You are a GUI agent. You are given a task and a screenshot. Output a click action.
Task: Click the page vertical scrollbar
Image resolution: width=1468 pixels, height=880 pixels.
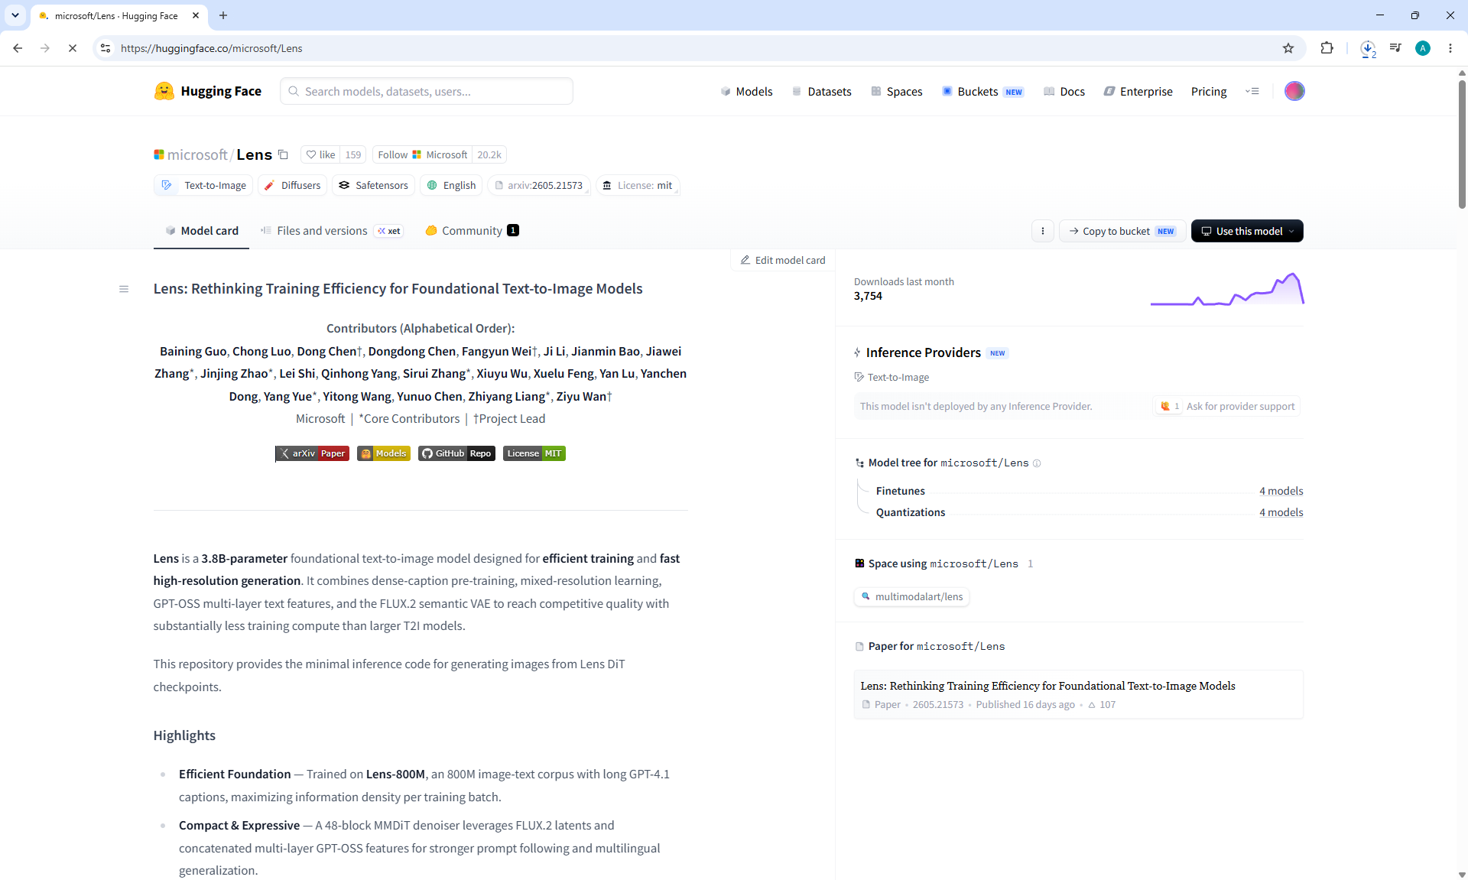[1462, 143]
